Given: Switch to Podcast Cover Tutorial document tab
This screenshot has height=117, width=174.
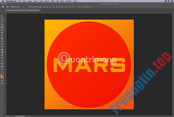Looking at the screenshot, I should point(23,10).
